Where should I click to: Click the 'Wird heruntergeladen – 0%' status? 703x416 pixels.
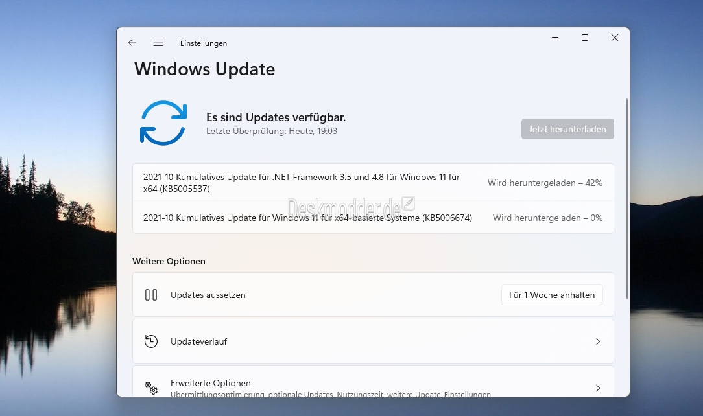point(548,218)
